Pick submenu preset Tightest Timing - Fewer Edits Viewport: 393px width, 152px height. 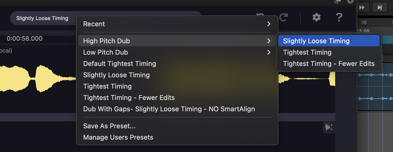[329, 64]
